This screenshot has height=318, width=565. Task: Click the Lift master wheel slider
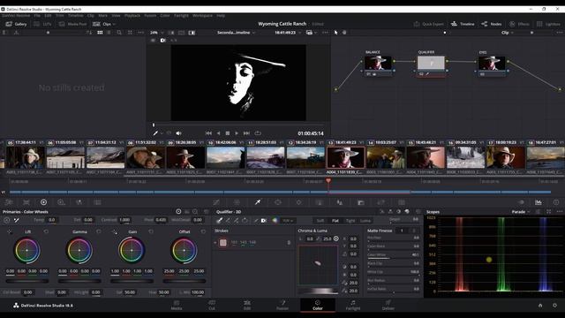(27, 281)
